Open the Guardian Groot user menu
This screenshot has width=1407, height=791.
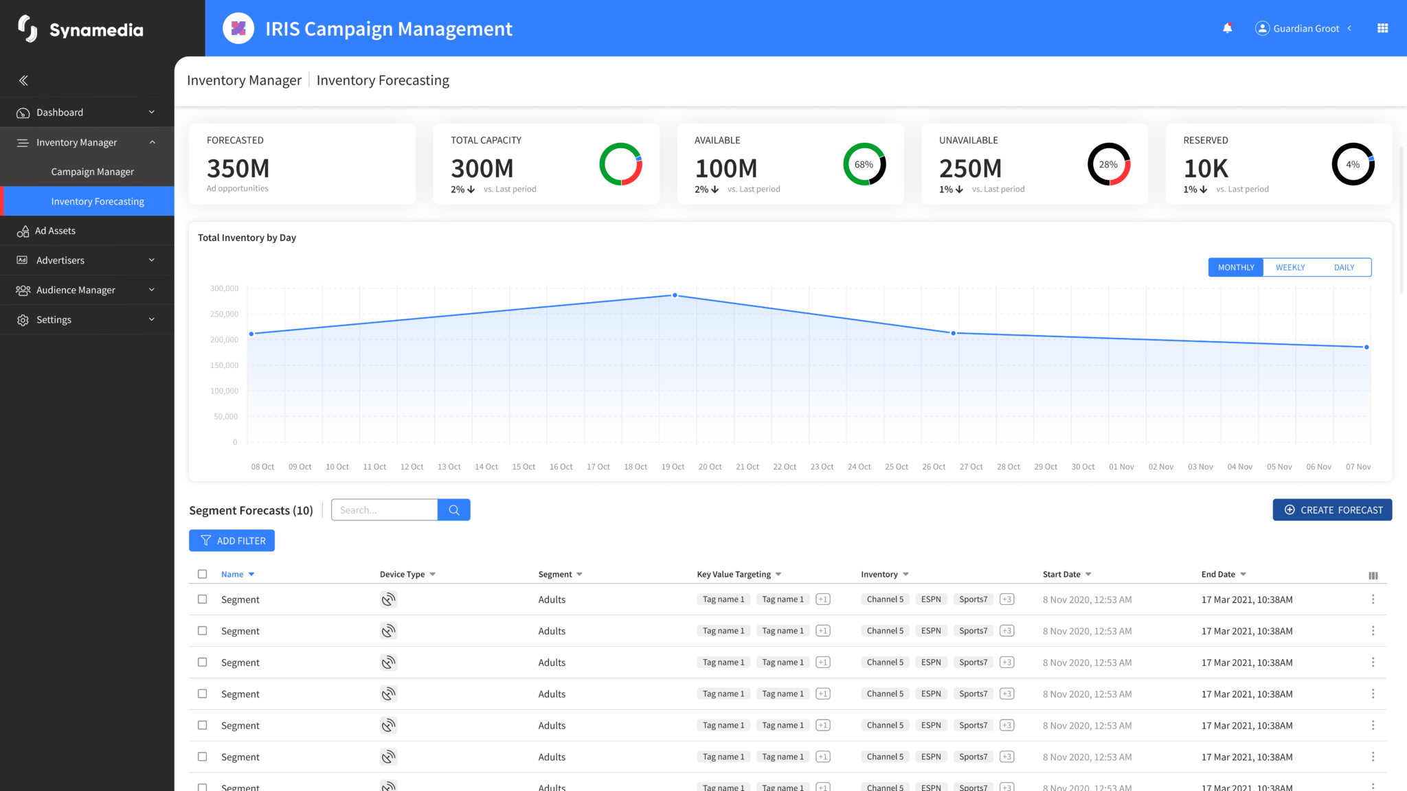[x=1303, y=28]
